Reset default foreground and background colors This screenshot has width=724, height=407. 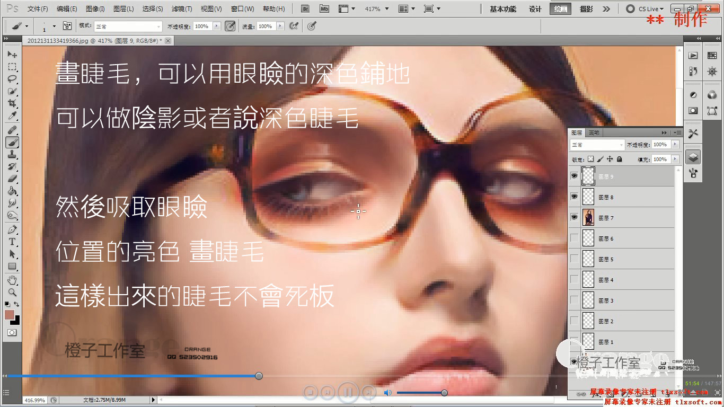click(7, 304)
